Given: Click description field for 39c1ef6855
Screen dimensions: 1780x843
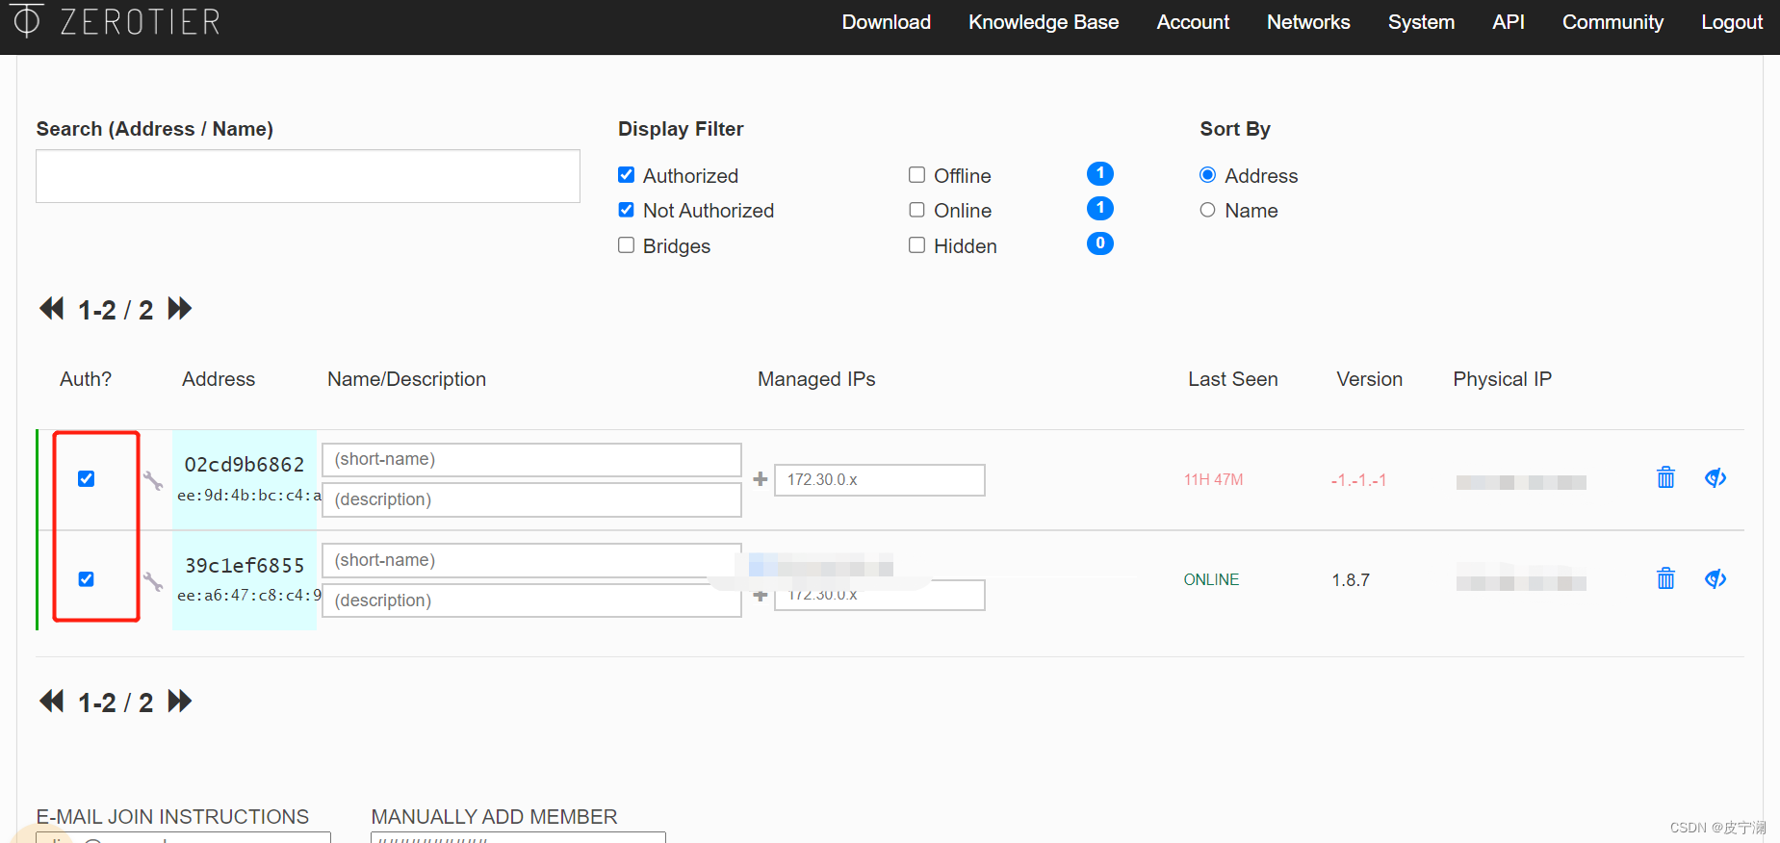Looking at the screenshot, I should 531,600.
